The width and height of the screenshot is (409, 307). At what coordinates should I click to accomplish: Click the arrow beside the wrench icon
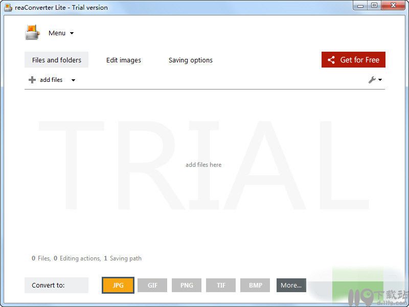click(x=380, y=80)
